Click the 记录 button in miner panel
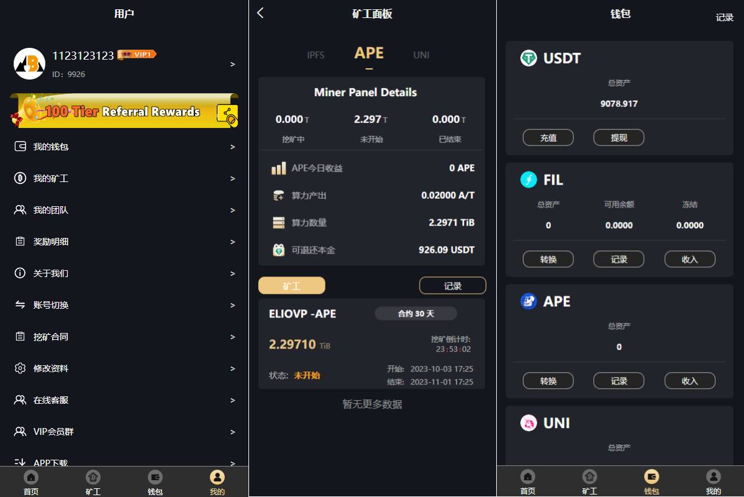The width and height of the screenshot is (744, 497). 453,286
